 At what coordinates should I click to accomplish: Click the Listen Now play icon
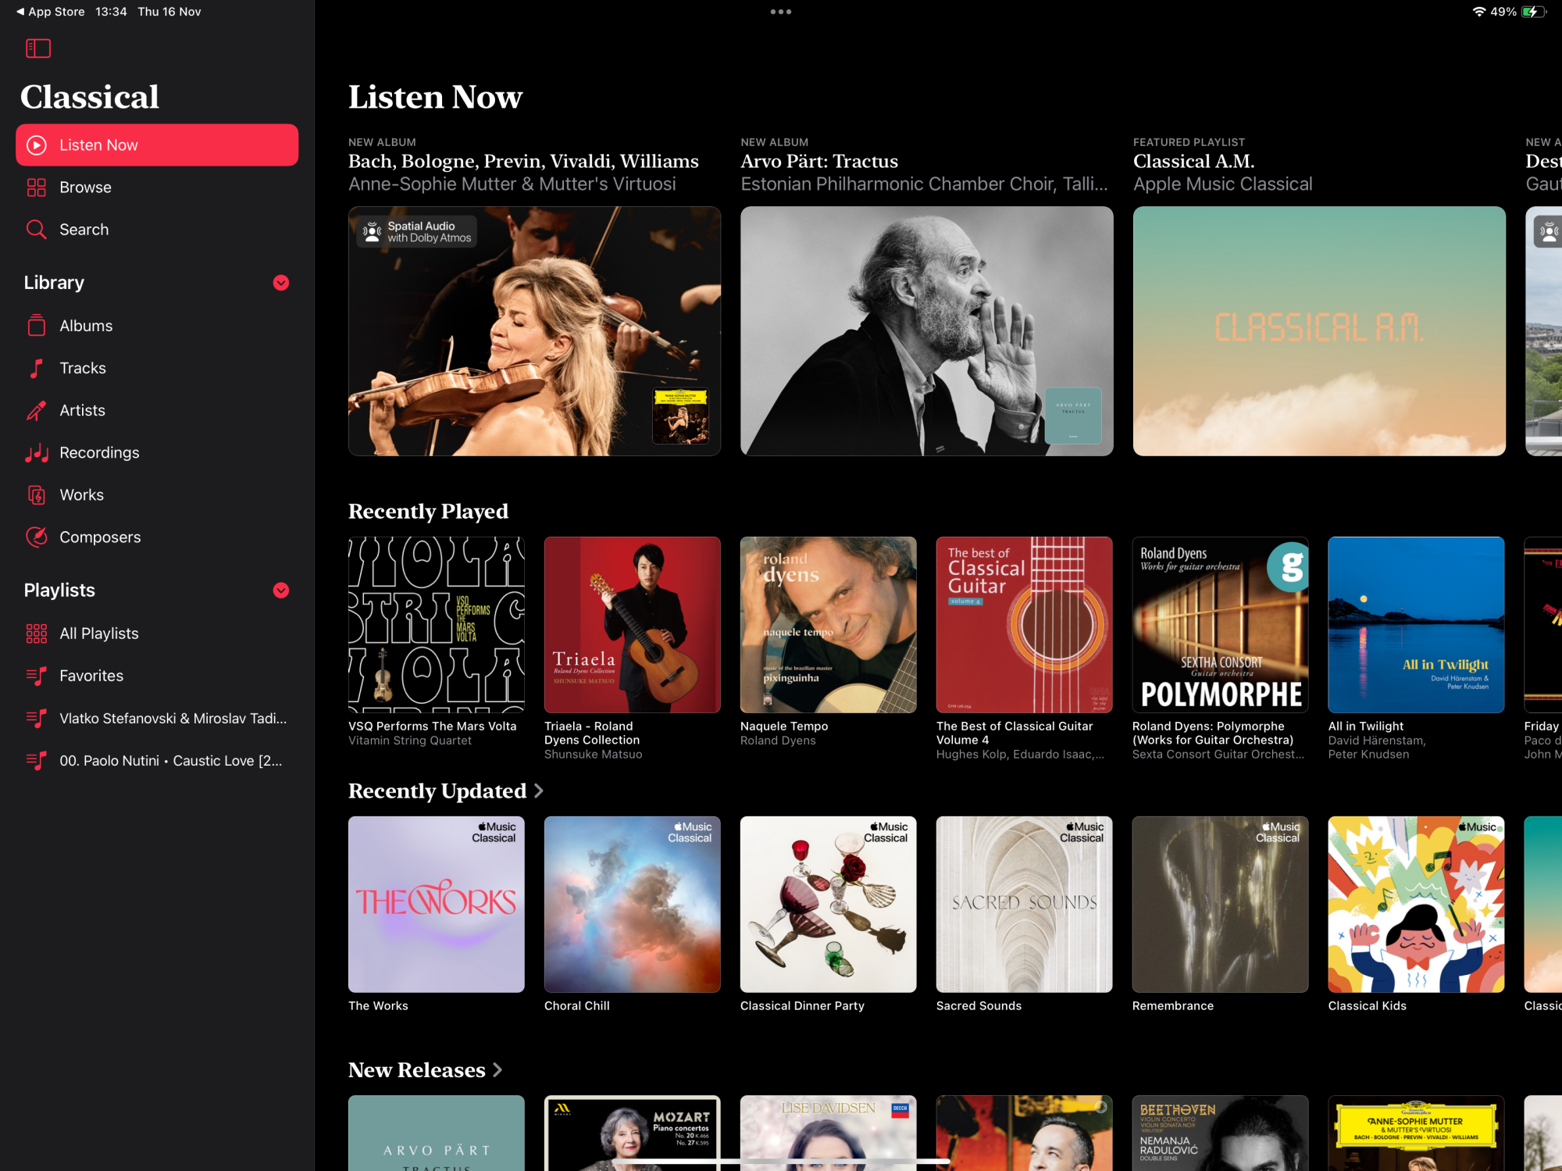[x=37, y=145]
